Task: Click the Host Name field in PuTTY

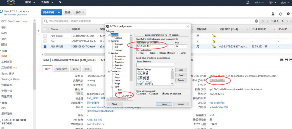Action: point(155,46)
